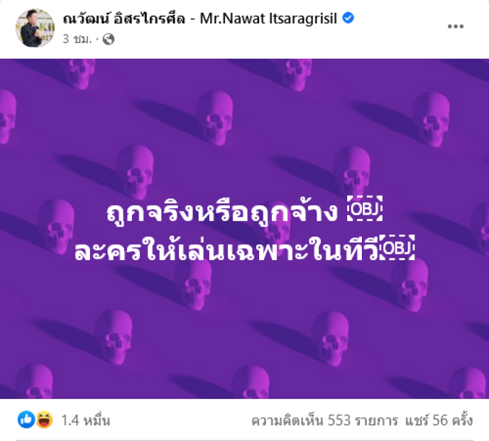Click the name 'Mr.Nawat Itsaragrisil'
The width and height of the screenshot is (489, 441).
[268, 19]
